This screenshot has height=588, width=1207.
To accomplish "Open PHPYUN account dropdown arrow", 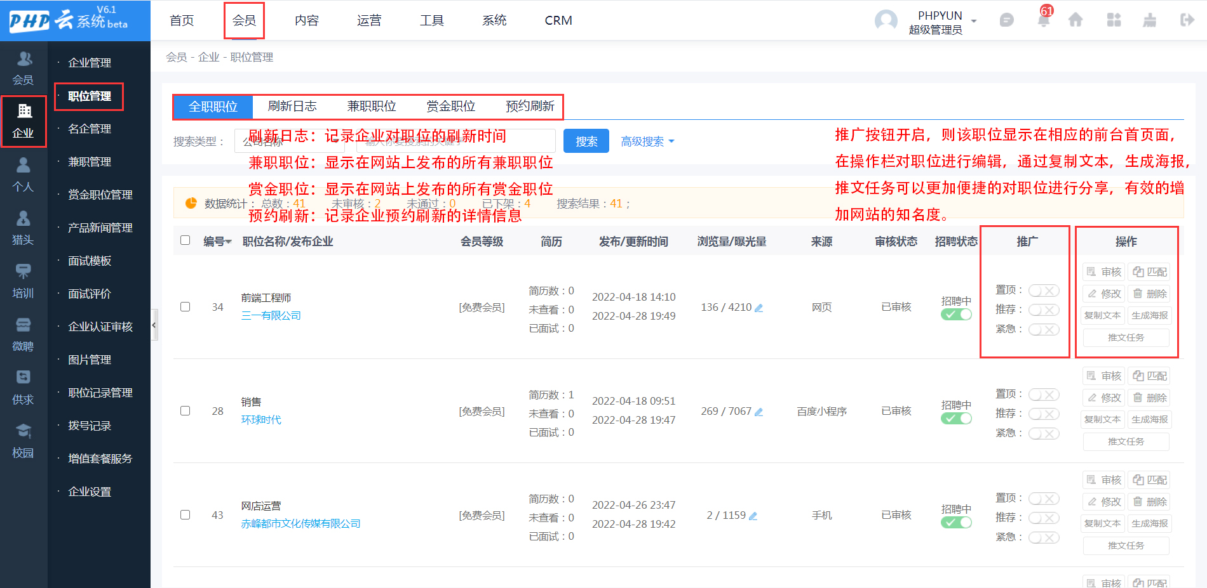I will pyautogui.click(x=974, y=21).
